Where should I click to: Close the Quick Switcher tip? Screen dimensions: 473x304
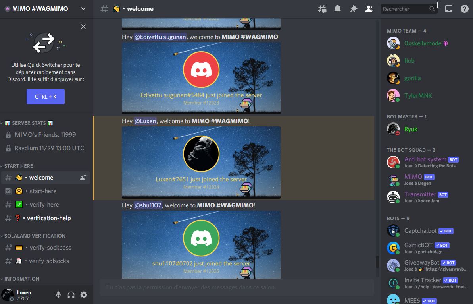[83, 27]
